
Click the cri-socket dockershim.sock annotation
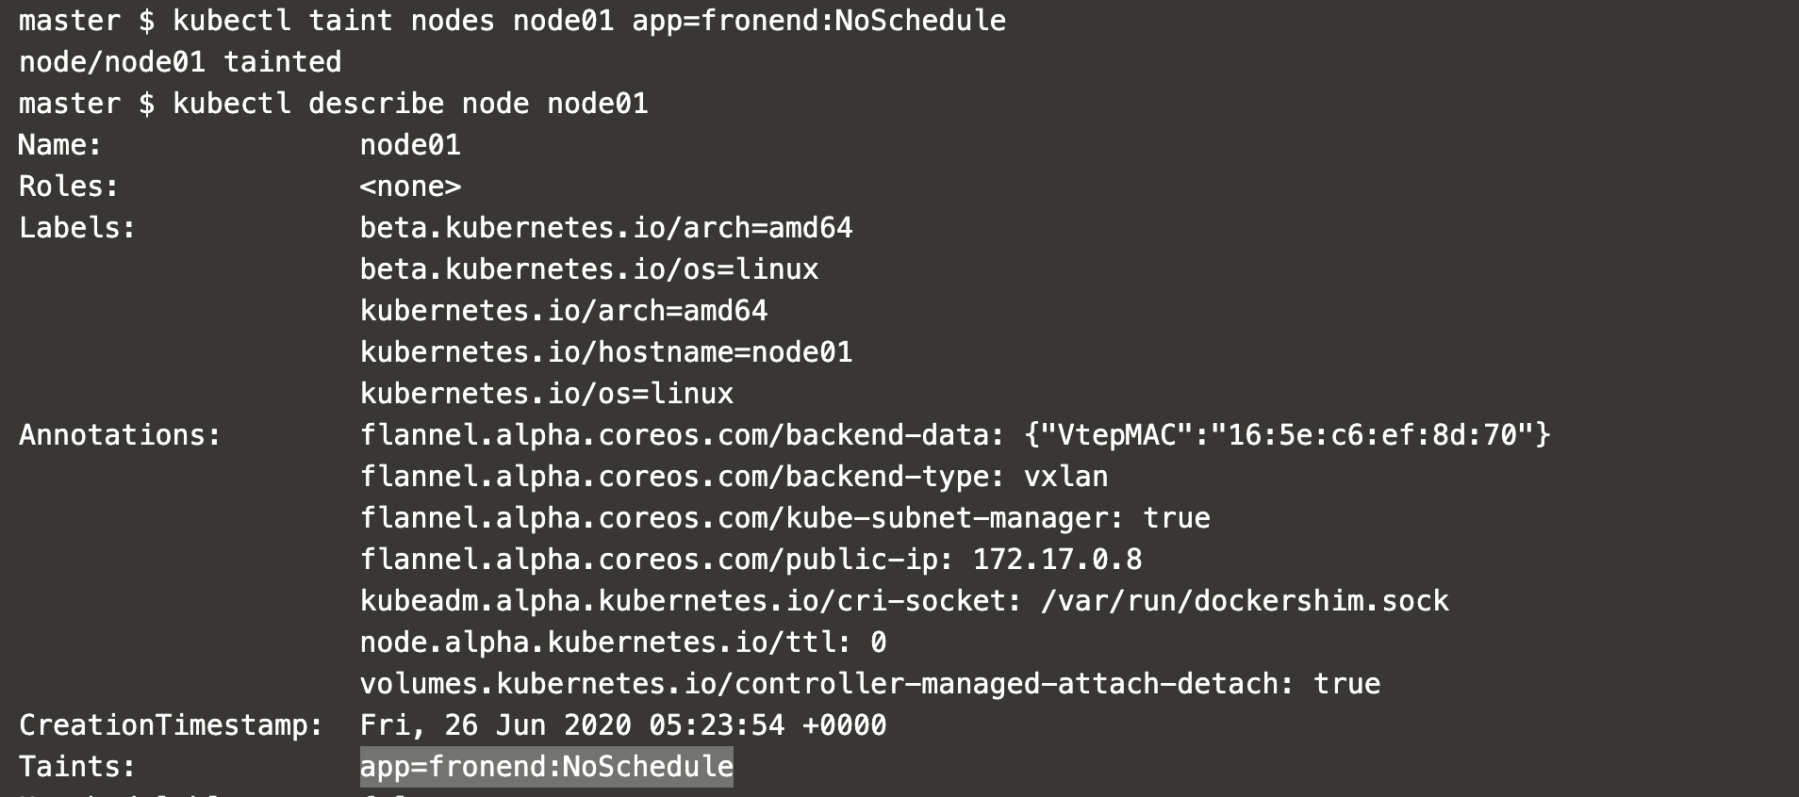pyautogui.click(x=904, y=601)
